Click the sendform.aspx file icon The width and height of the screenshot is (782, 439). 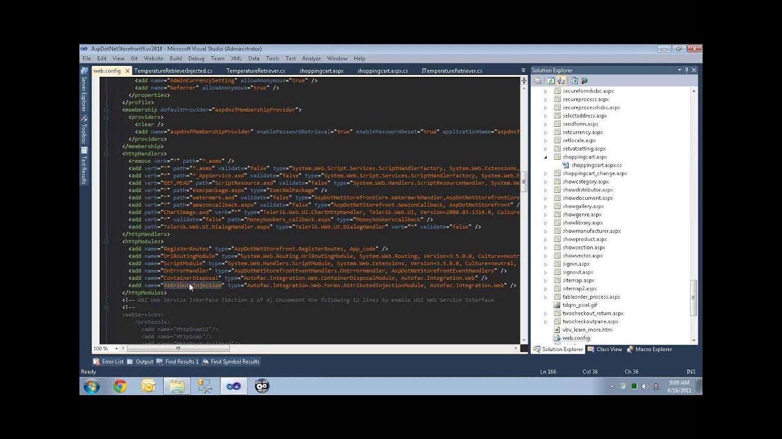point(557,124)
